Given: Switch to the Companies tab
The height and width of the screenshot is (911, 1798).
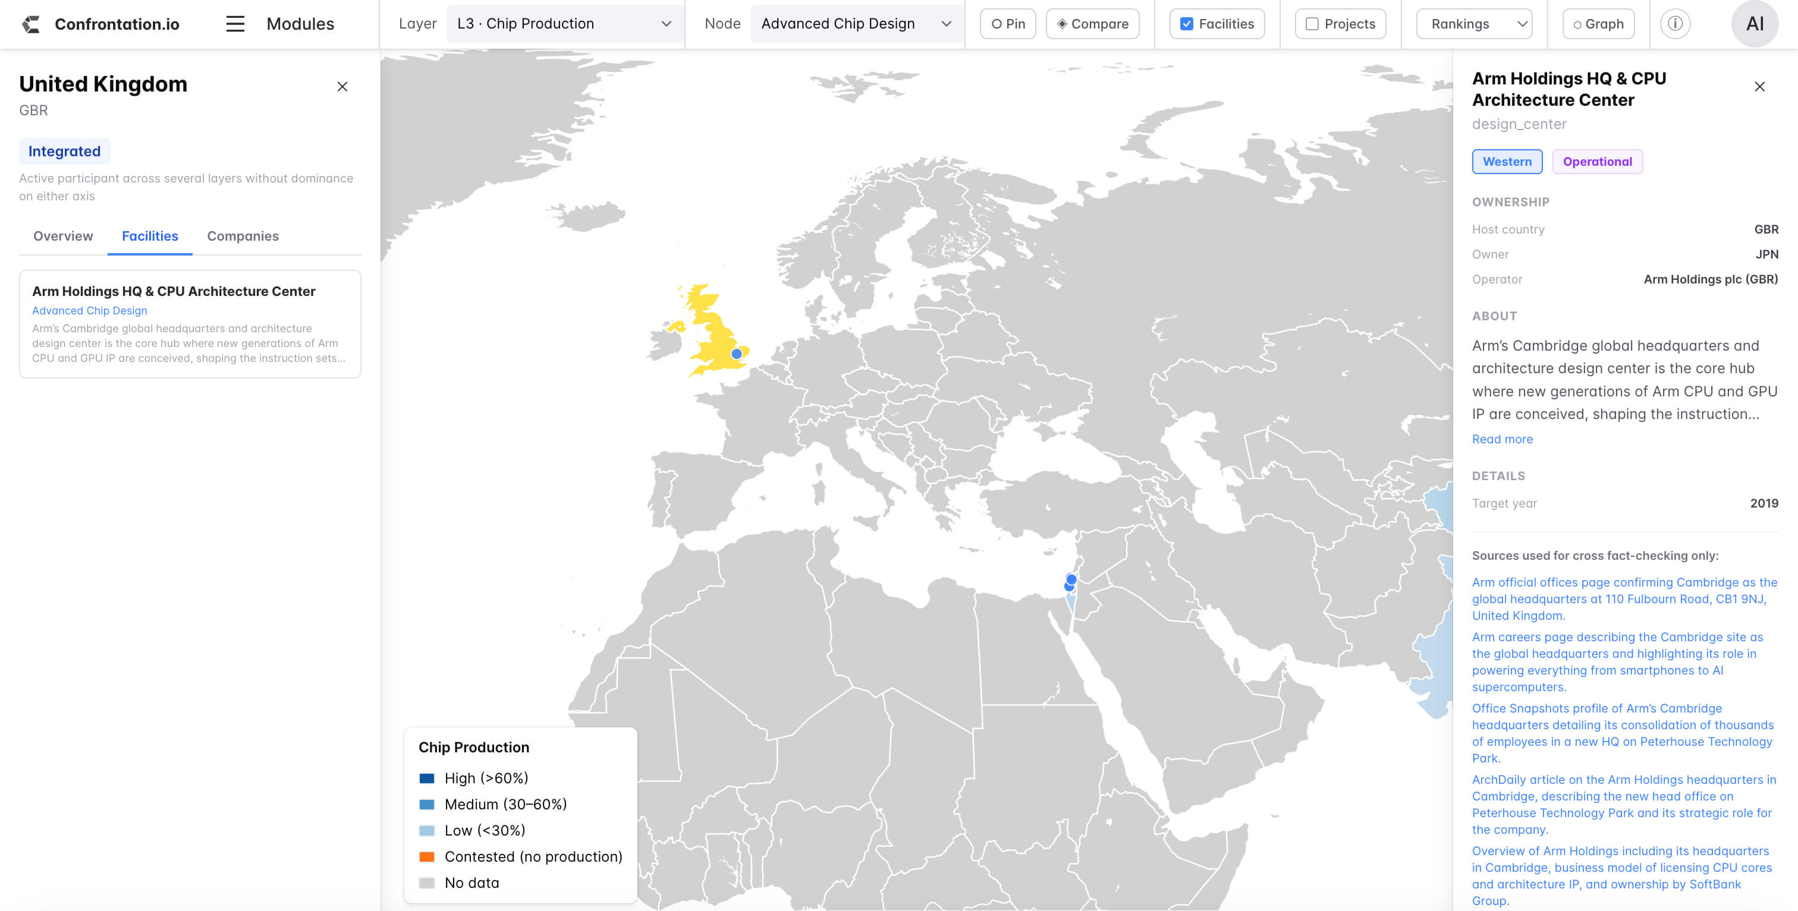Looking at the screenshot, I should point(243,236).
